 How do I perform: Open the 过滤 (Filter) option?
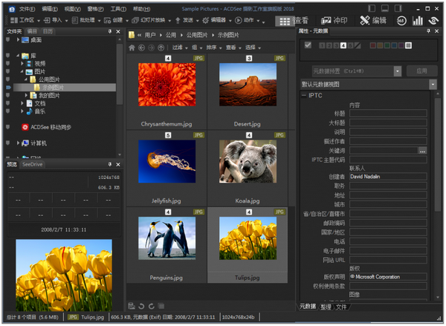(x=178, y=47)
